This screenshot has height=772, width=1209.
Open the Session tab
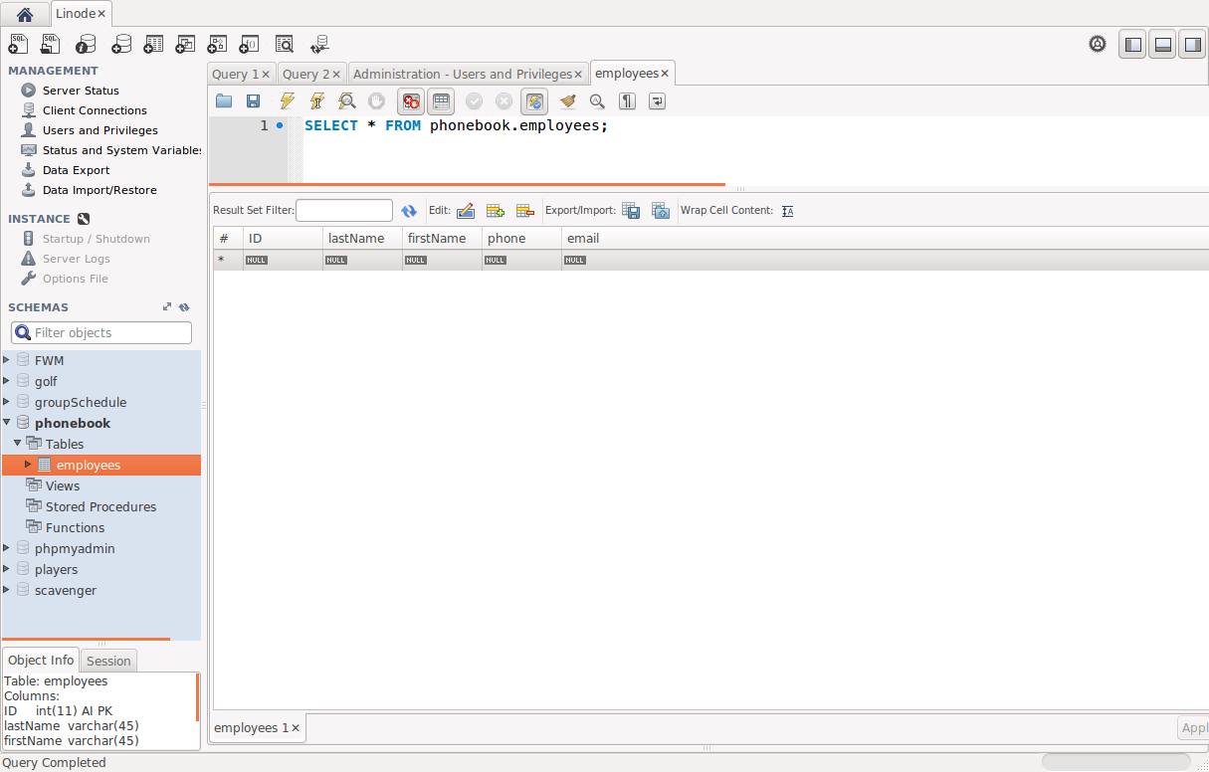(108, 661)
